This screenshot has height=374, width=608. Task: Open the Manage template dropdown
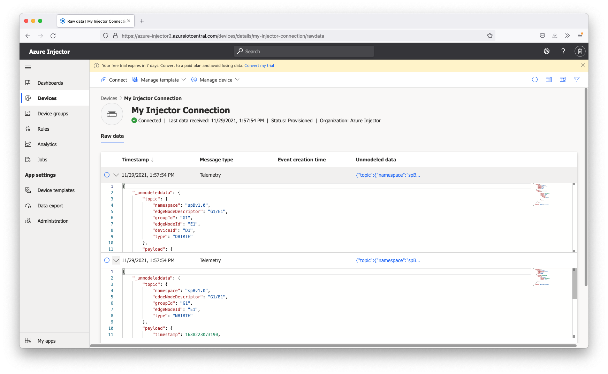(159, 80)
